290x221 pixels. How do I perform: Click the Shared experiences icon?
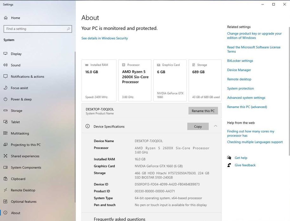tap(5, 156)
